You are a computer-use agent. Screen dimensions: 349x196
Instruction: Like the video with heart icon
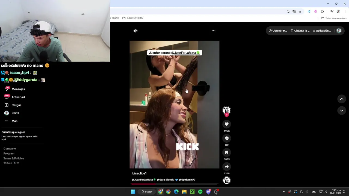pos(227,124)
